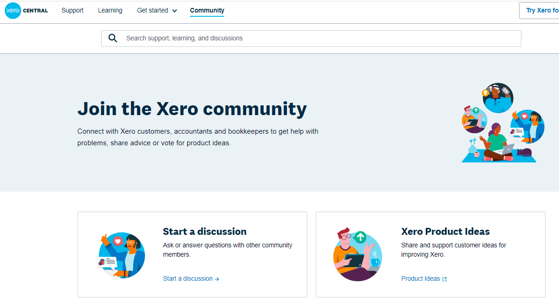The width and height of the screenshot is (559, 304).
Task: Click the Xero Product Ideas tablet illustration
Action: coord(357,255)
